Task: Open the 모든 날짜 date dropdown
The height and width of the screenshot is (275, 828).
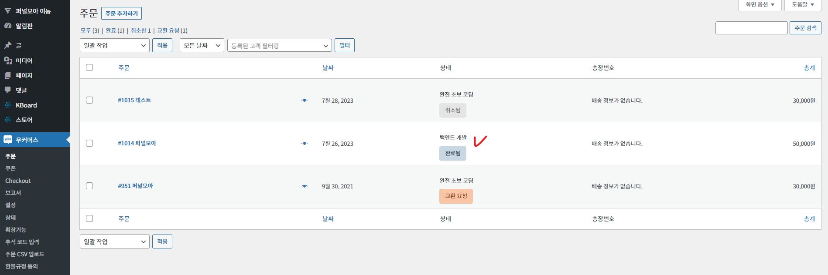Action: pos(202,45)
